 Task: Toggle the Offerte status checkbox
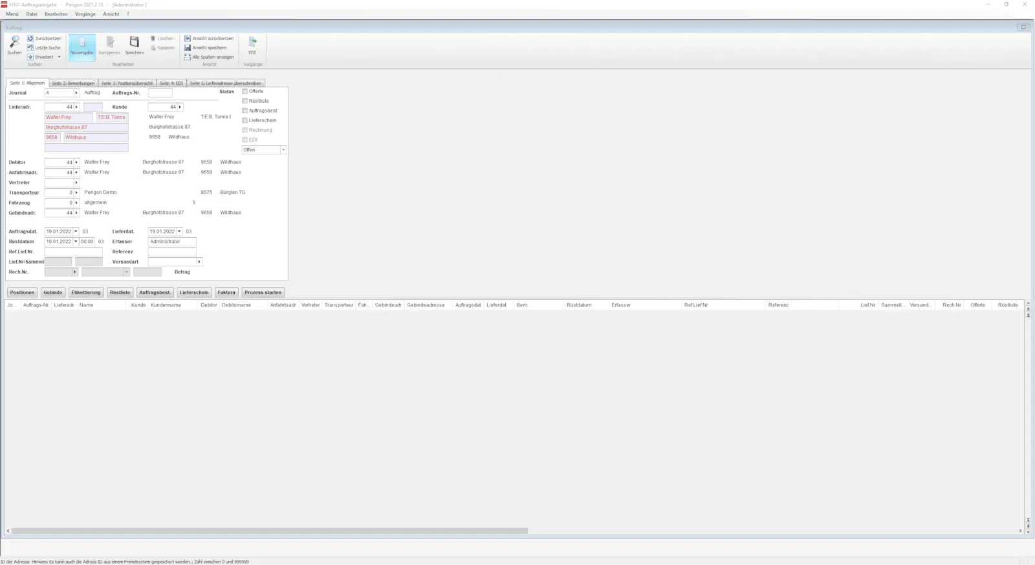pyautogui.click(x=245, y=91)
